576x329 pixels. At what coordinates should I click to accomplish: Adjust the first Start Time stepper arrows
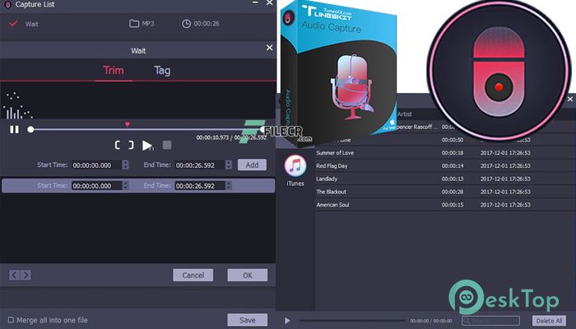[x=125, y=164]
